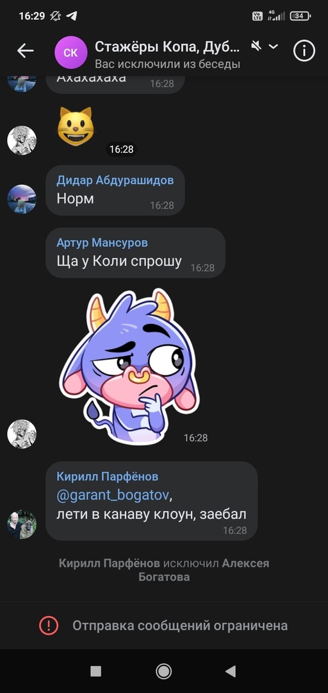Tap the Android recent apps square button

[x=96, y=671]
